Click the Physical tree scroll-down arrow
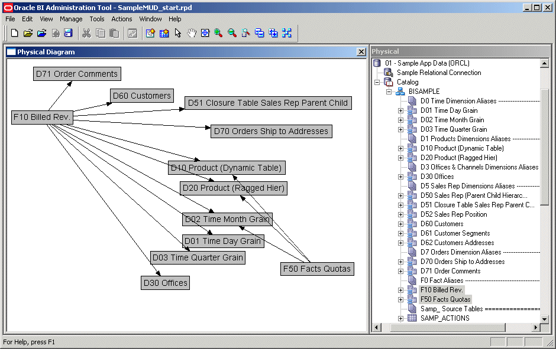This screenshot has height=349, width=556. pyautogui.click(x=544, y=318)
